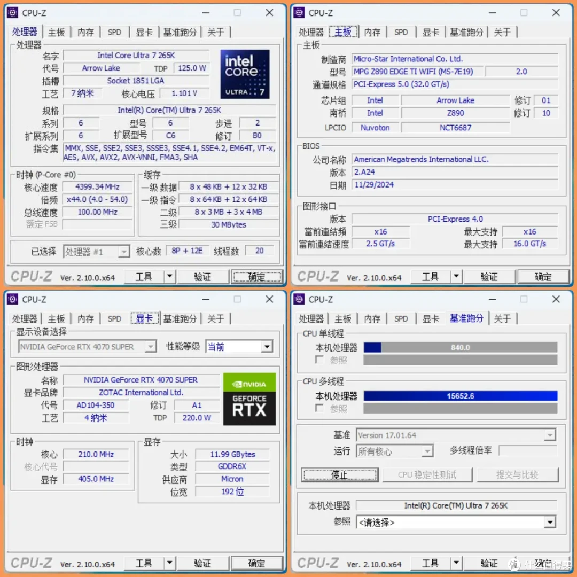Click the memory size 11.99 GBytes
Image resolution: width=577 pixels, height=577 pixels.
tap(232, 454)
